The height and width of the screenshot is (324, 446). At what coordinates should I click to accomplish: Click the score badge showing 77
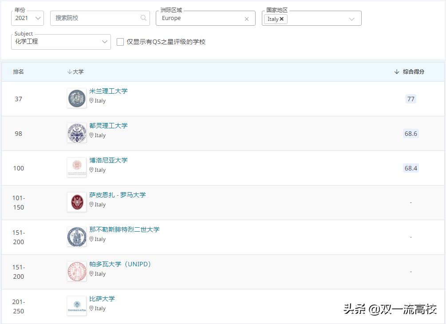(410, 99)
